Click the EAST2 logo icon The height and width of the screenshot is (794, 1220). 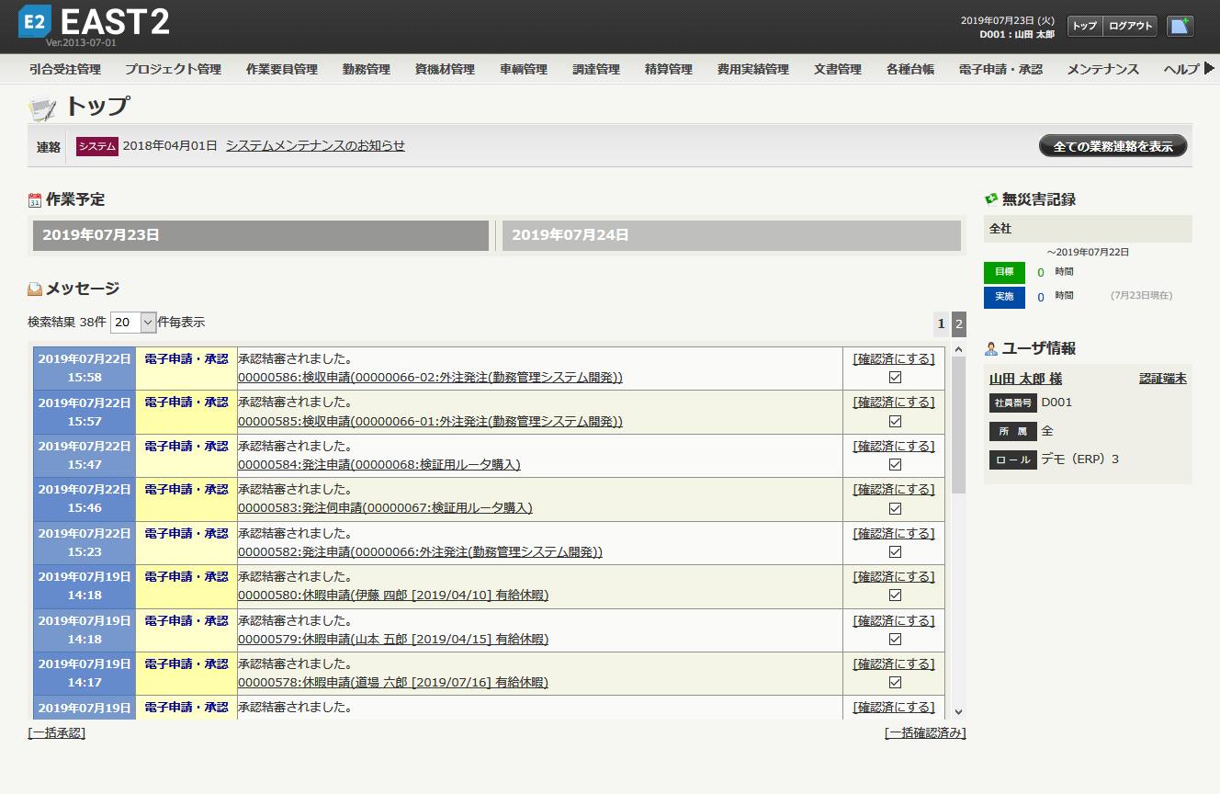(x=35, y=22)
